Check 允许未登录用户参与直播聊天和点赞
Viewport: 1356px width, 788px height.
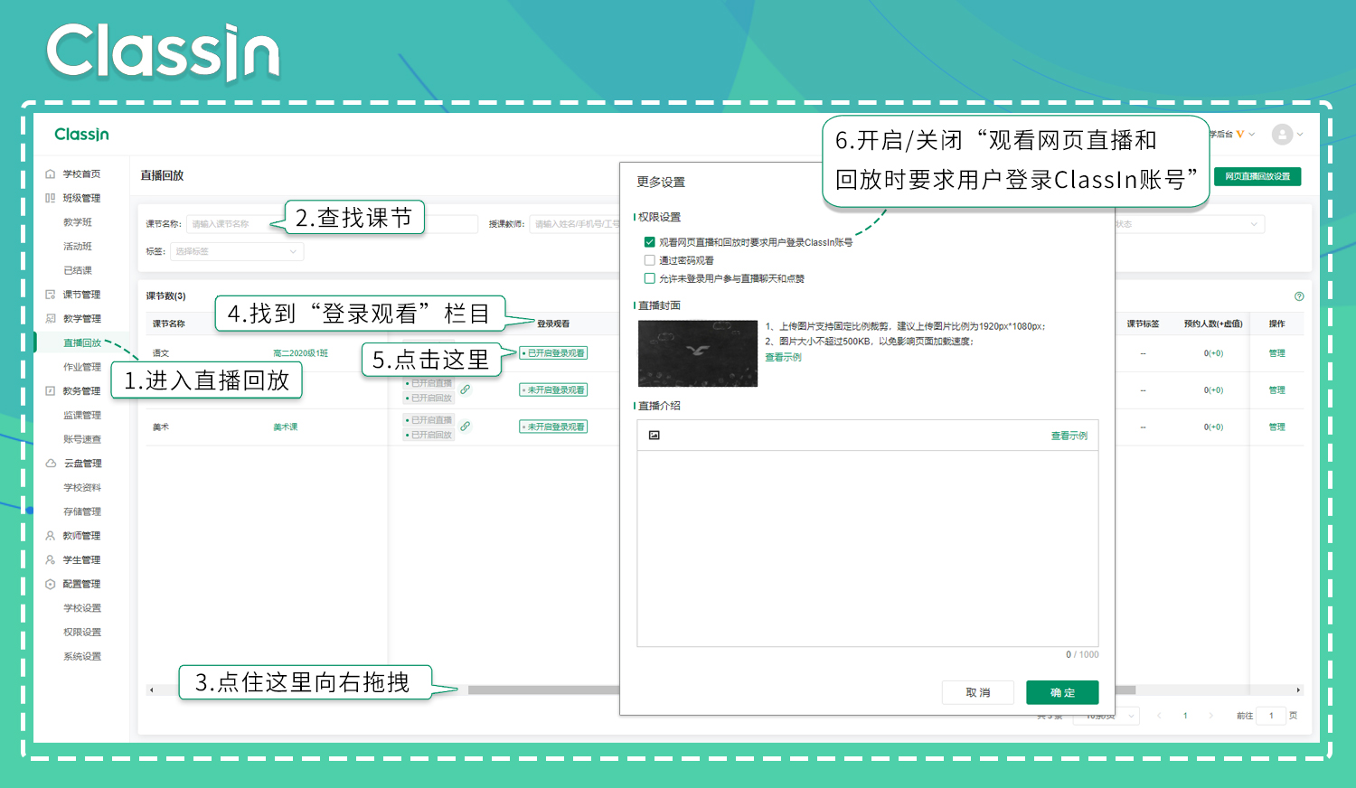(649, 278)
